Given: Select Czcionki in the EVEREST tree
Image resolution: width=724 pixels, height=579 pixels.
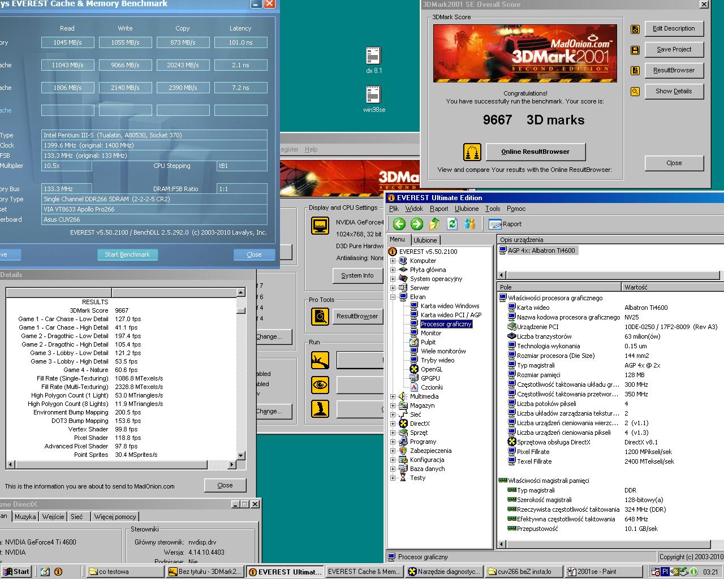Looking at the screenshot, I should (432, 387).
